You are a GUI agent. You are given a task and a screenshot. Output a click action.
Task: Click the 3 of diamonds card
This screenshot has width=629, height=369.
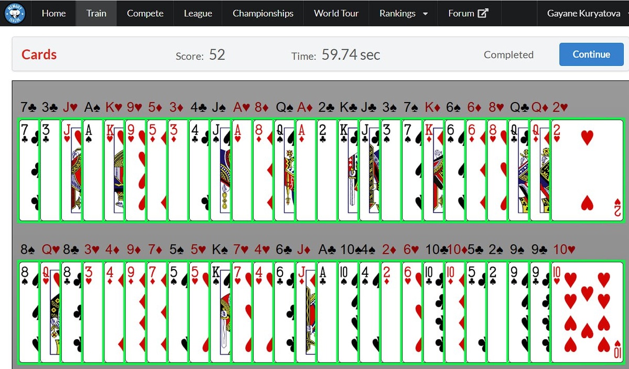pyautogui.click(x=178, y=170)
